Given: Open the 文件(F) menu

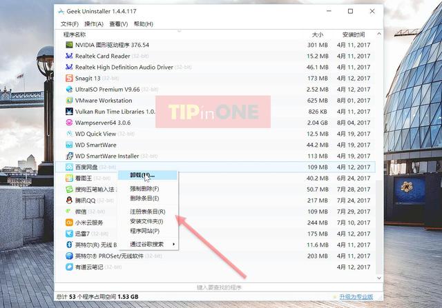Looking at the screenshot, I should pyautogui.click(x=69, y=24).
